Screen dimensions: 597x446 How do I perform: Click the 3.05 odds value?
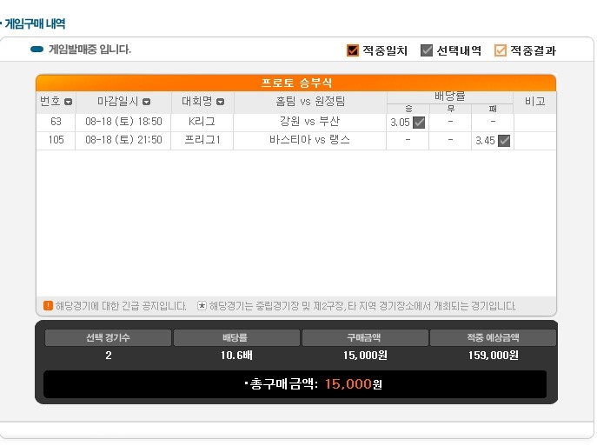coord(400,123)
